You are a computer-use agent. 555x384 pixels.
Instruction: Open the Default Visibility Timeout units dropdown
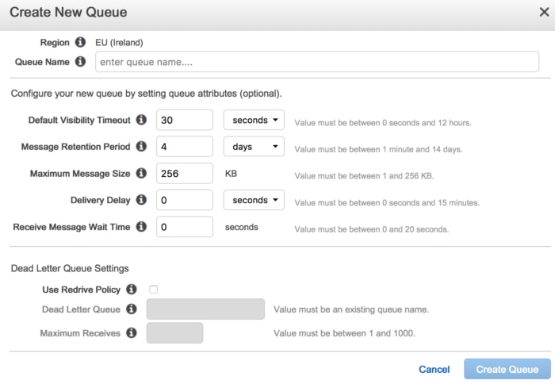(x=254, y=120)
